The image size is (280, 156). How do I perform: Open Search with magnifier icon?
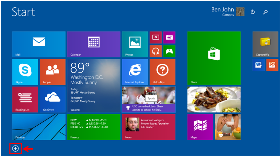(265, 12)
